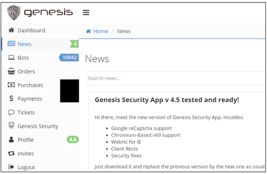Click the Orders basket icon
This screenshot has height=174, width=267.
[11, 71]
